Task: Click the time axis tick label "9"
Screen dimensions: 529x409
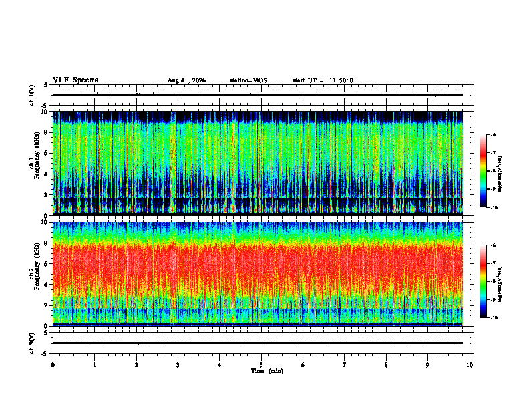Action: click(427, 365)
